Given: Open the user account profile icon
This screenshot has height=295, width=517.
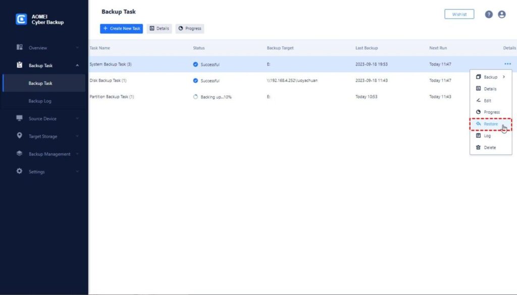Looking at the screenshot, I should tap(501, 15).
